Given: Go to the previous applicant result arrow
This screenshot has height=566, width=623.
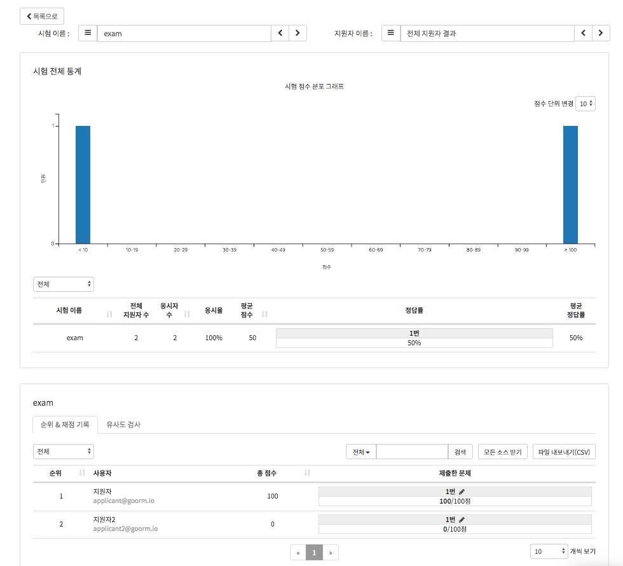Looking at the screenshot, I should pos(584,34).
